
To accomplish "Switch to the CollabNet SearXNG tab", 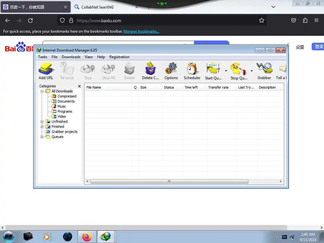I will point(105,7).
